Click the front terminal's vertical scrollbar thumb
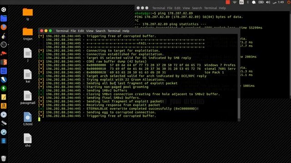Viewport: 291px width, 163px height. 239,109
